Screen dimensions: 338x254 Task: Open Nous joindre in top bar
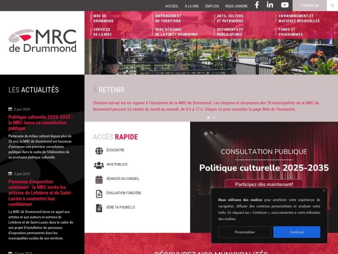236,6
